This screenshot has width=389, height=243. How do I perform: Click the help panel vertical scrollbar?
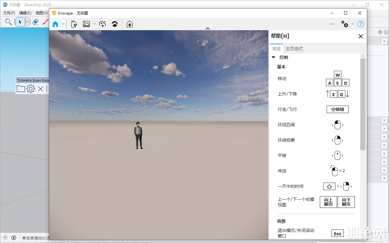pos(363,105)
